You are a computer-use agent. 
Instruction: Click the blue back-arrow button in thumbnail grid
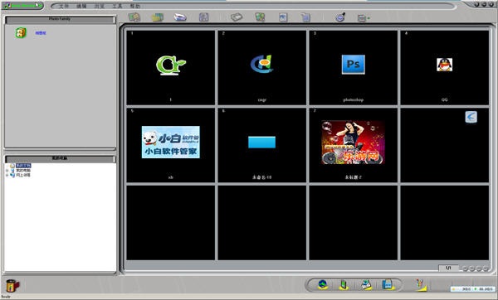pos(471,117)
